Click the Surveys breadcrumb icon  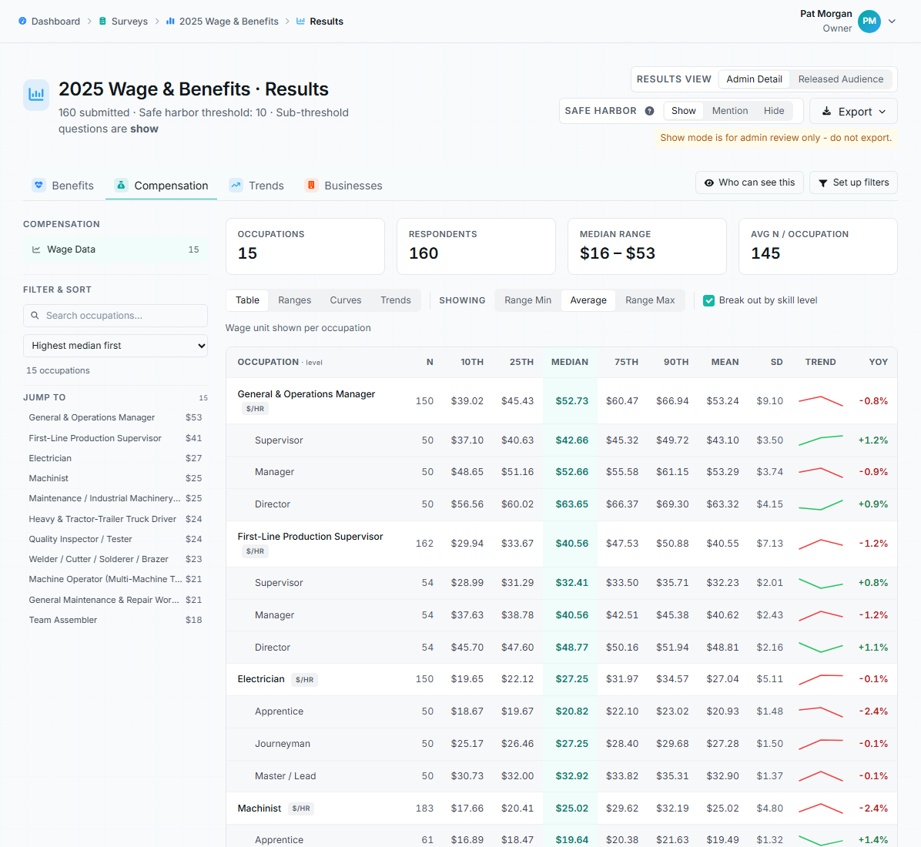point(102,21)
